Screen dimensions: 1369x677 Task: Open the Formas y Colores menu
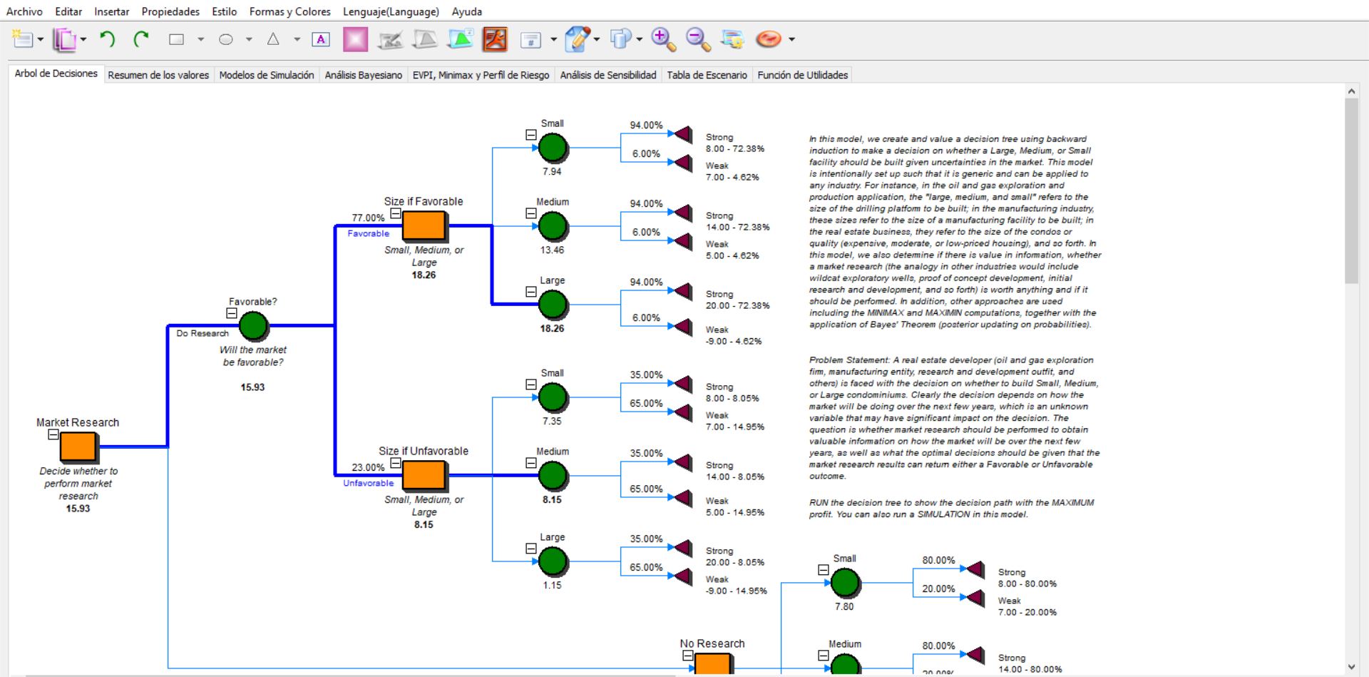tap(290, 11)
